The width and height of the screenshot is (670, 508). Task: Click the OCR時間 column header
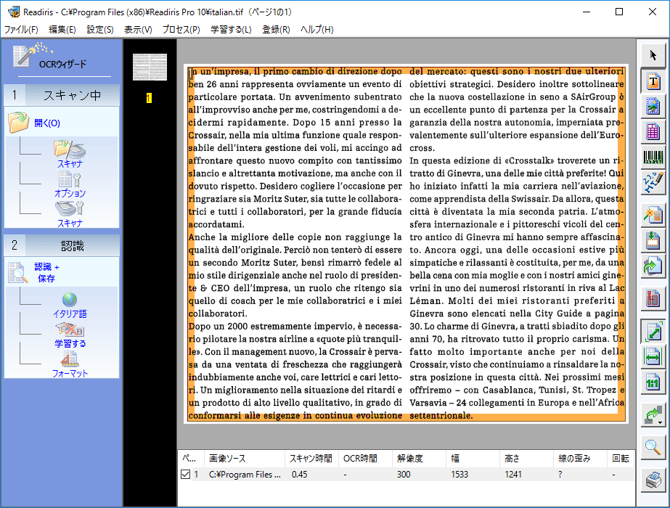pyautogui.click(x=365, y=459)
